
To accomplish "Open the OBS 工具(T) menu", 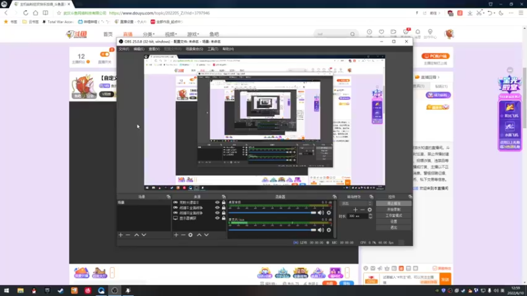I will (213, 49).
